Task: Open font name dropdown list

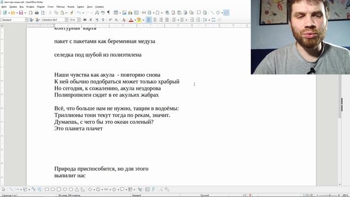Action: [x=66, y=20]
